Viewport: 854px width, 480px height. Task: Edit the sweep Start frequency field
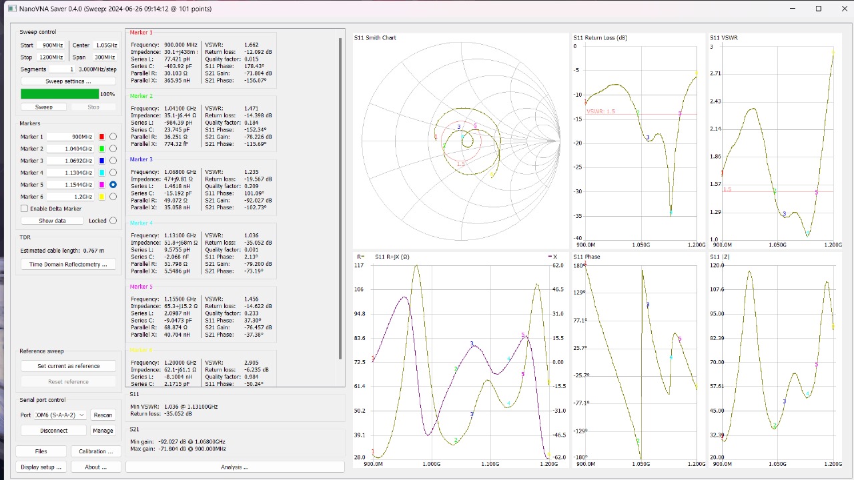tap(51, 45)
